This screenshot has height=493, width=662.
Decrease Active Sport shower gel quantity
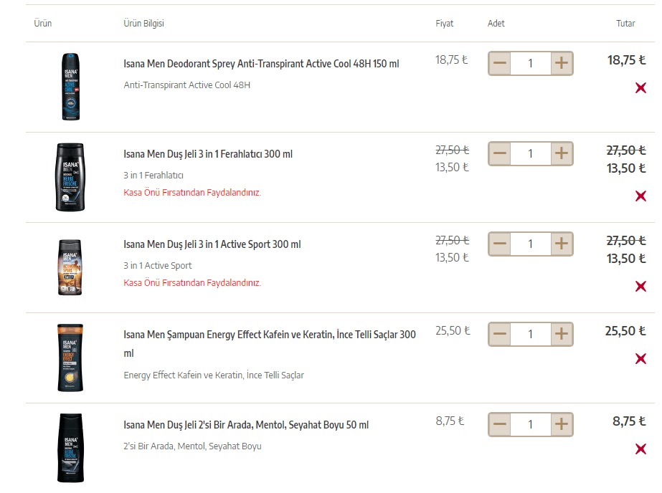pos(500,244)
